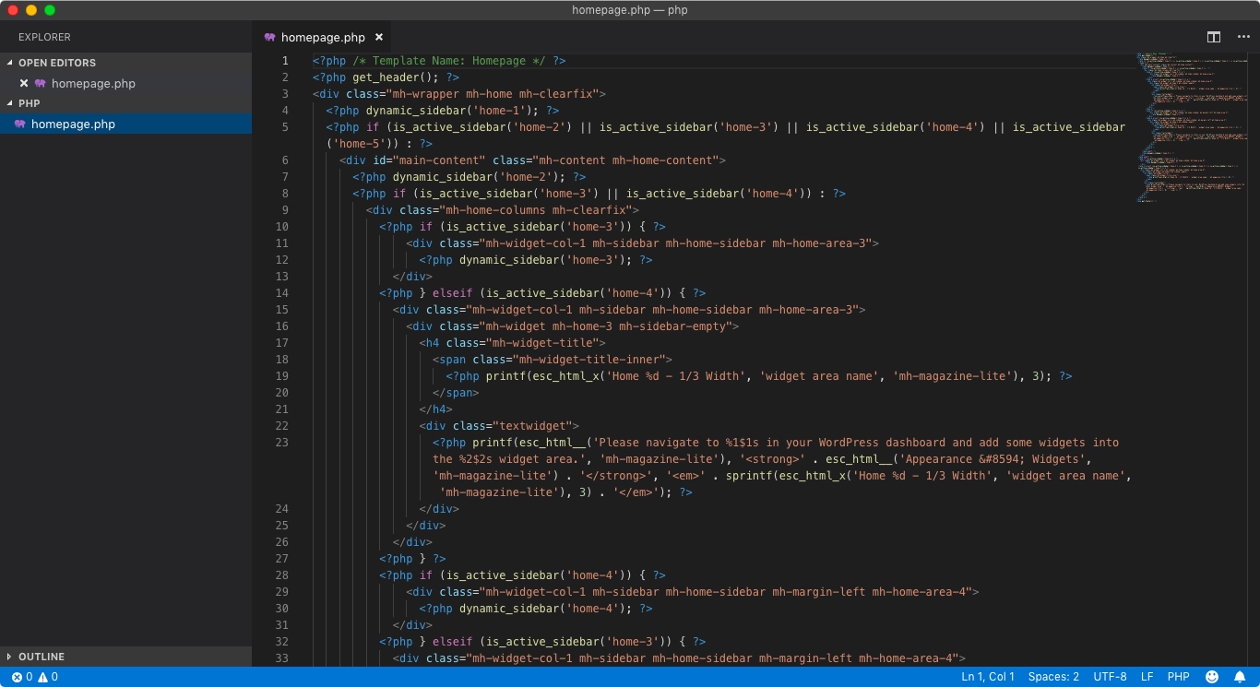The image size is (1260, 687).
Task: Open the split editor icon
Action: pyautogui.click(x=1214, y=37)
